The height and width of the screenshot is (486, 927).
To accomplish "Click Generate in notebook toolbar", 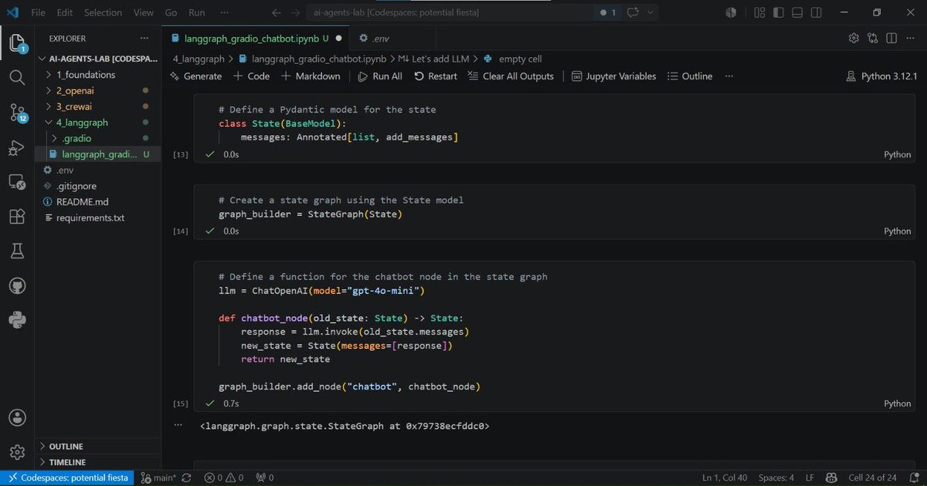I will point(195,76).
